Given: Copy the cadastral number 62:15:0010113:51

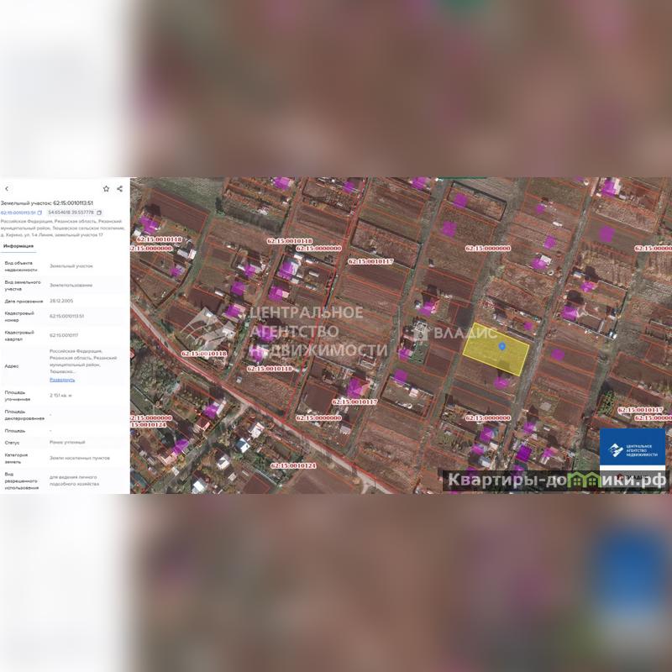Looking at the screenshot, I should (x=39, y=213).
